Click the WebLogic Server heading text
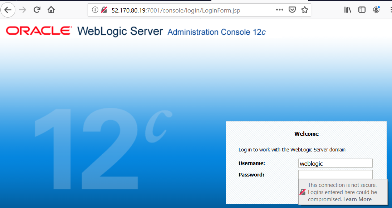 (120, 31)
